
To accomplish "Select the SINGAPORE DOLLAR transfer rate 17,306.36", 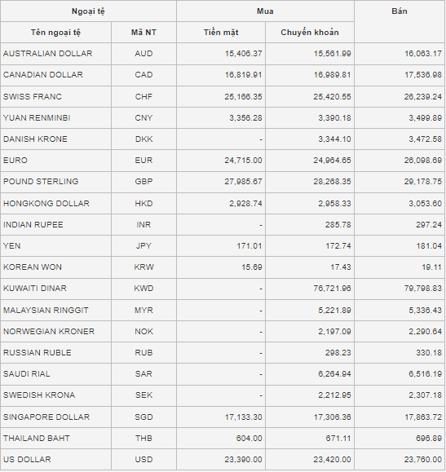I will (x=332, y=417).
